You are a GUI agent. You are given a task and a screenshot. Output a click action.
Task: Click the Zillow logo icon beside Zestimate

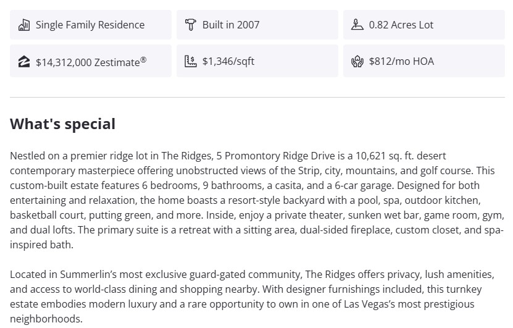coord(24,62)
